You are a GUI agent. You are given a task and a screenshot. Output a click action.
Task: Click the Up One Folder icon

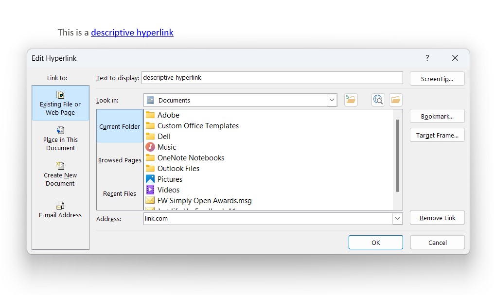coord(351,100)
